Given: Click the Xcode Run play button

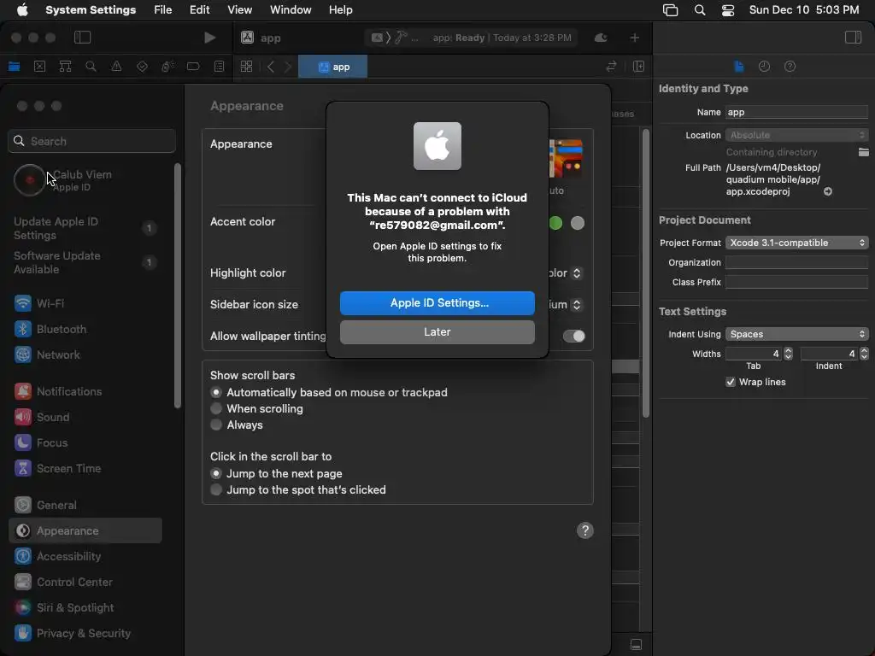Looking at the screenshot, I should coord(210,38).
